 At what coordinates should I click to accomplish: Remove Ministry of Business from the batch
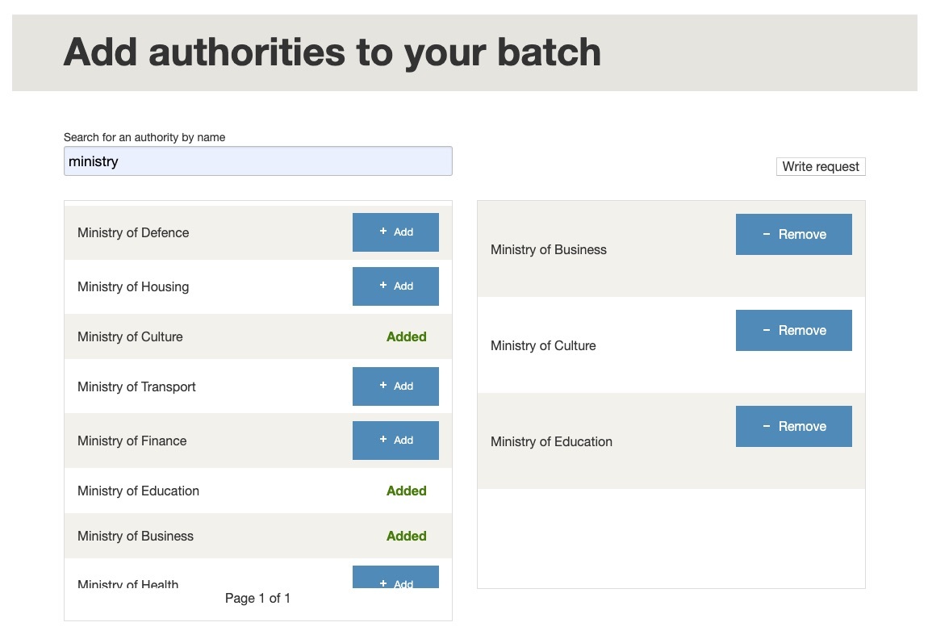pos(793,234)
